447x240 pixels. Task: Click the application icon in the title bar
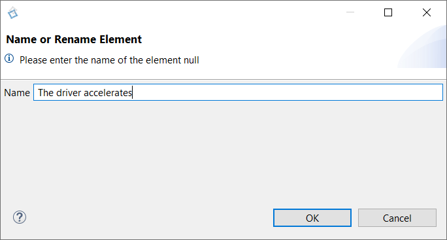pos(13,13)
